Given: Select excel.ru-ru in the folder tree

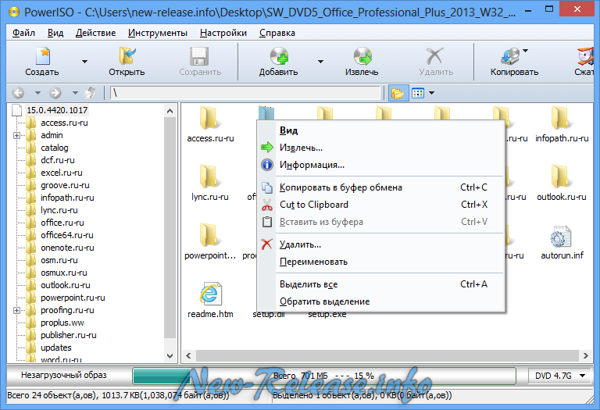Looking at the screenshot, I should pos(62,173).
